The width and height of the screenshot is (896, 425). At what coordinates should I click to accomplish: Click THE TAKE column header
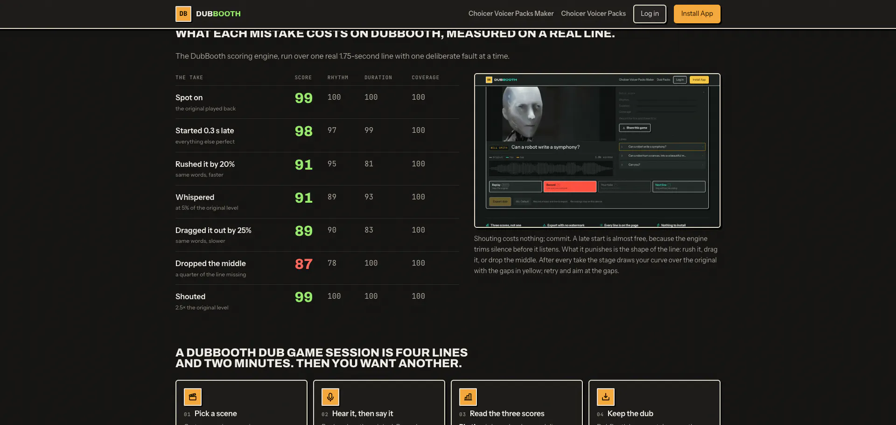tap(189, 77)
